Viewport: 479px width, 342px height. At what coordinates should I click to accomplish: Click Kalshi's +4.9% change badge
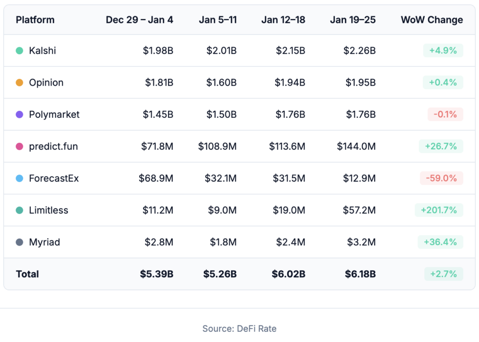coord(443,51)
